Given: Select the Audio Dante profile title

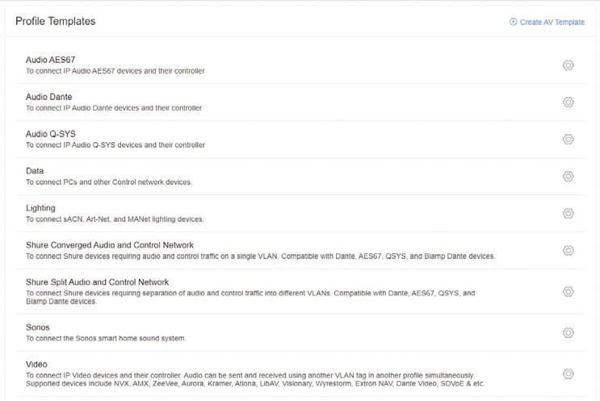Looking at the screenshot, I should [48, 97].
